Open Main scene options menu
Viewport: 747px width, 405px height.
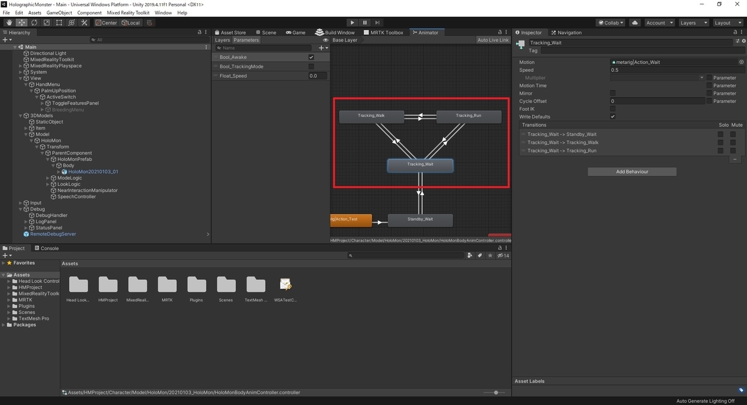[207, 47]
